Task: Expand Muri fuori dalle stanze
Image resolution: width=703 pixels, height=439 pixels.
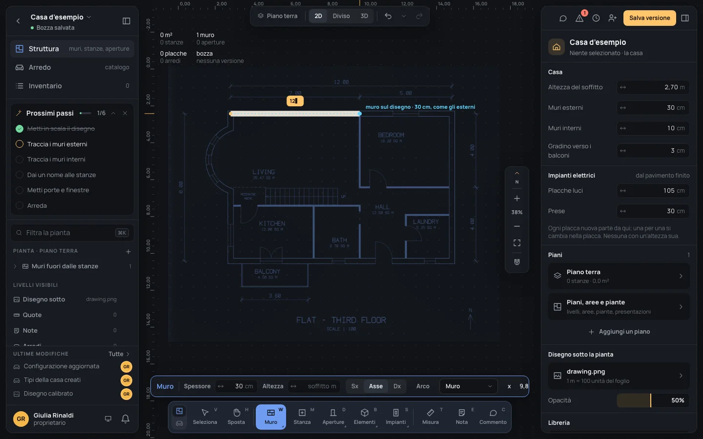Action: click(15, 266)
